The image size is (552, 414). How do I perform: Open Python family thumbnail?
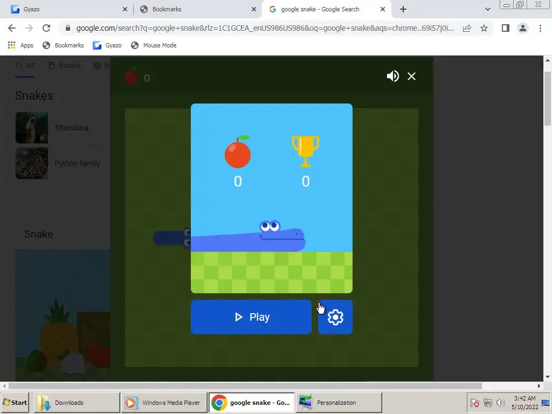click(x=32, y=163)
